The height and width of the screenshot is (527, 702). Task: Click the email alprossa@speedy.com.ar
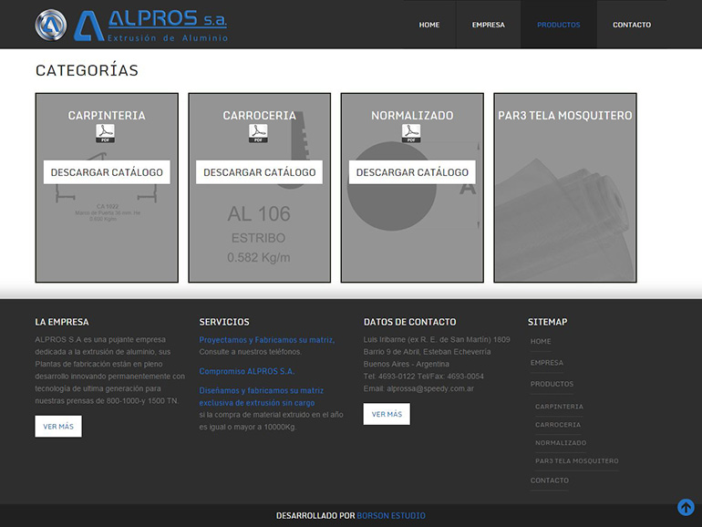tap(430, 388)
